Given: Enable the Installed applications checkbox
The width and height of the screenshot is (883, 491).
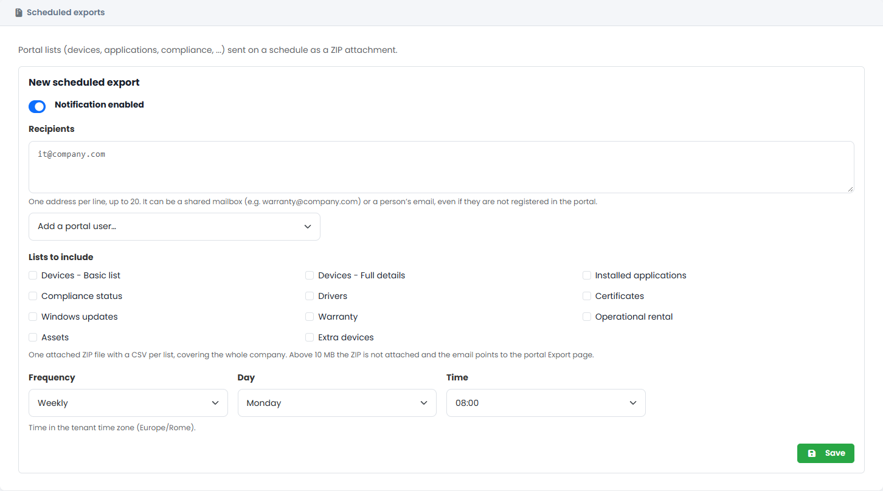Looking at the screenshot, I should 587,275.
